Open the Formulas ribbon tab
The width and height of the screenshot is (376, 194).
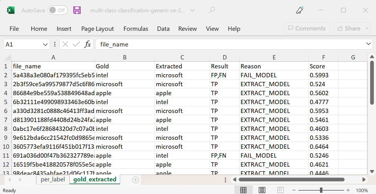[136, 29]
